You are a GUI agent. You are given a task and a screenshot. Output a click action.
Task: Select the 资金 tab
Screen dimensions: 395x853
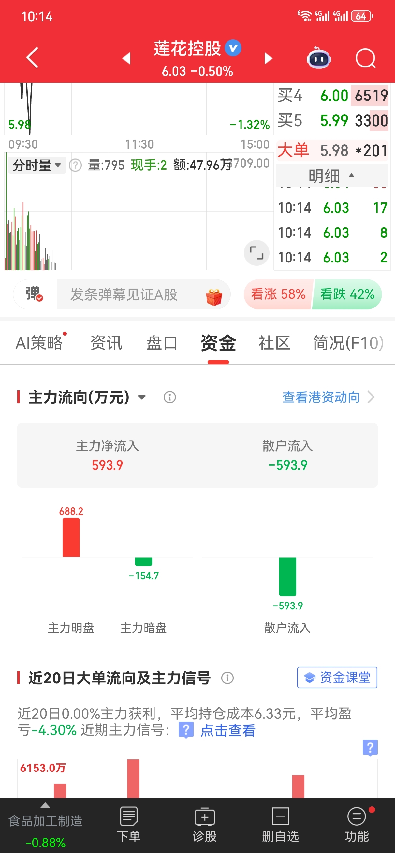click(x=218, y=343)
